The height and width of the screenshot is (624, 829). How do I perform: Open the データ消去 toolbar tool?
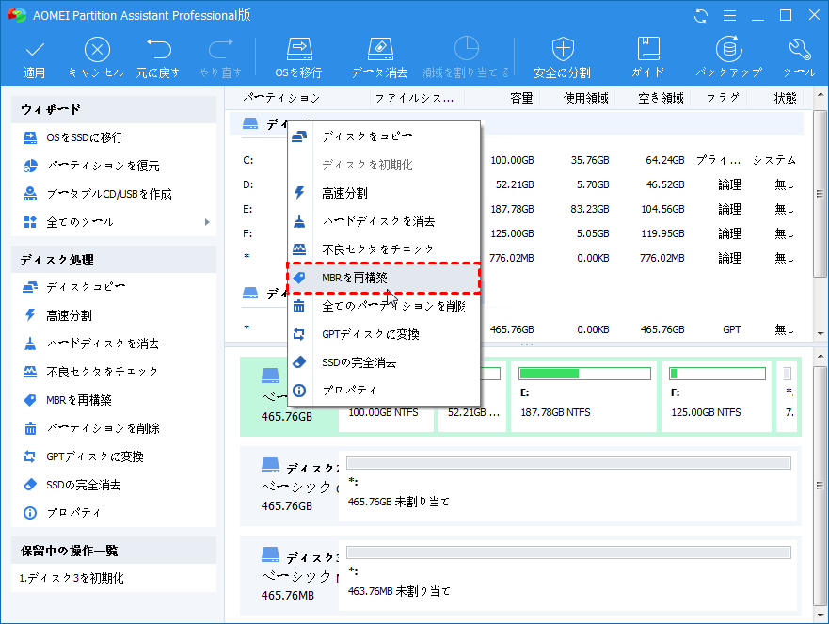click(x=379, y=58)
